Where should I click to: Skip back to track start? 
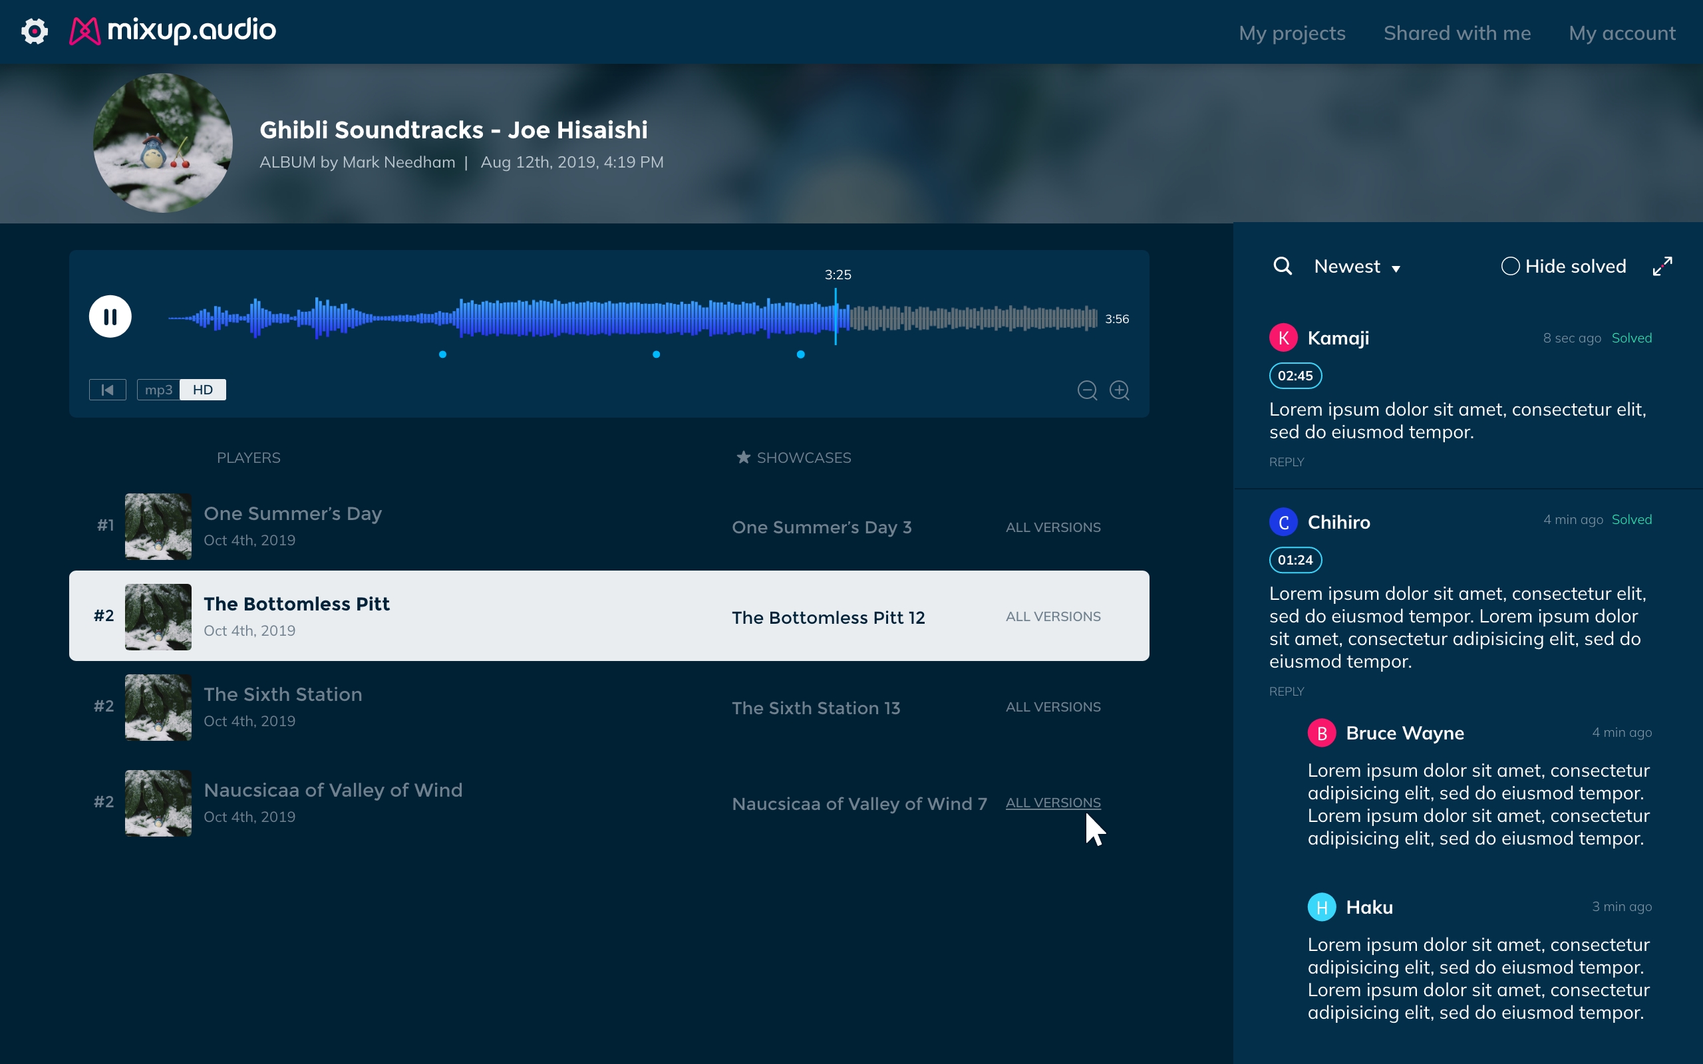click(108, 390)
